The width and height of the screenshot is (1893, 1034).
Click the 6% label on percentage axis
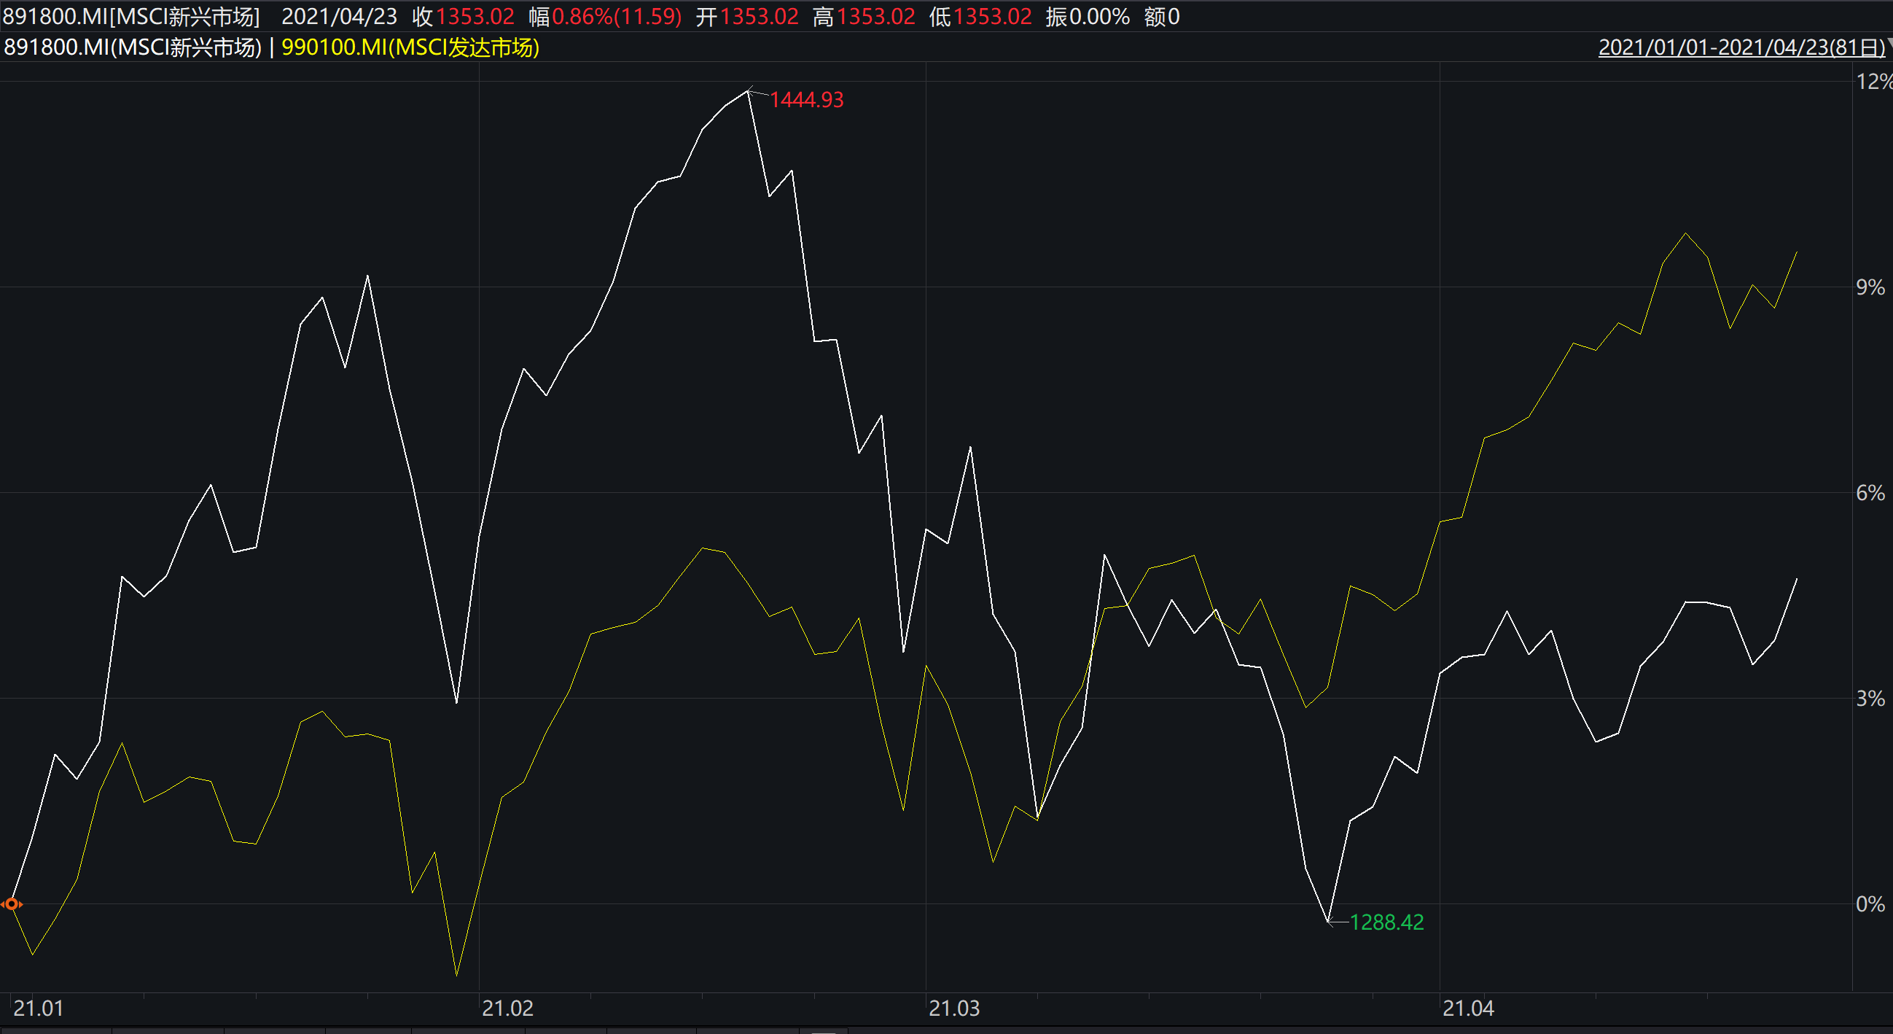1870,493
